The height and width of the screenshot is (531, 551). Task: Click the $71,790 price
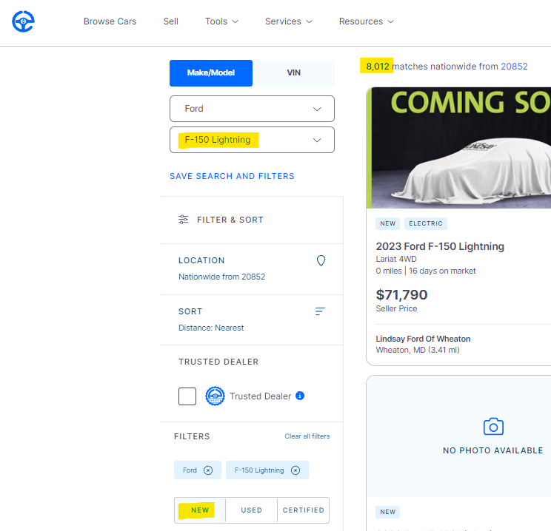(x=401, y=295)
